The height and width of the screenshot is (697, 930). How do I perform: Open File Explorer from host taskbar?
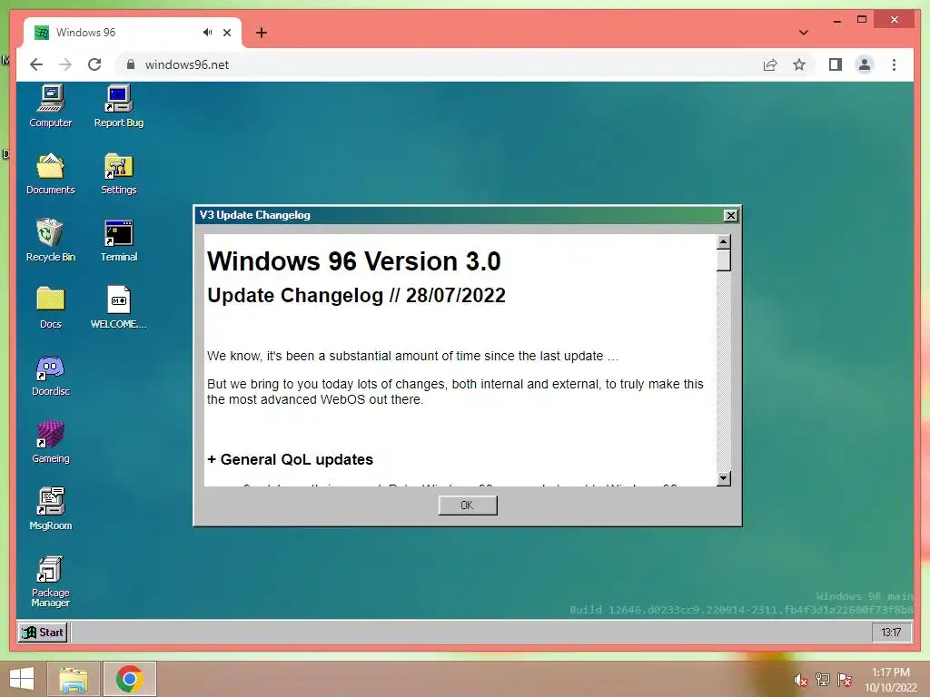pyautogui.click(x=73, y=679)
